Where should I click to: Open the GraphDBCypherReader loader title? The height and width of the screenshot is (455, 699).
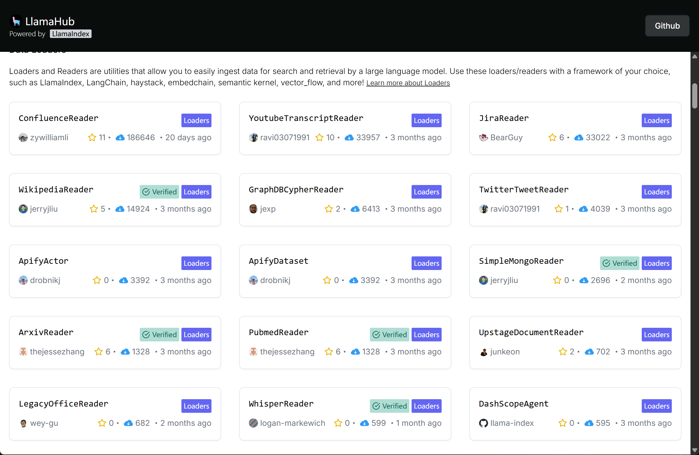tap(296, 189)
